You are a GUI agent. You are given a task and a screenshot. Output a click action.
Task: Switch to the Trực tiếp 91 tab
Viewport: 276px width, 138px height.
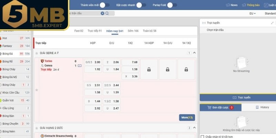point(95,31)
